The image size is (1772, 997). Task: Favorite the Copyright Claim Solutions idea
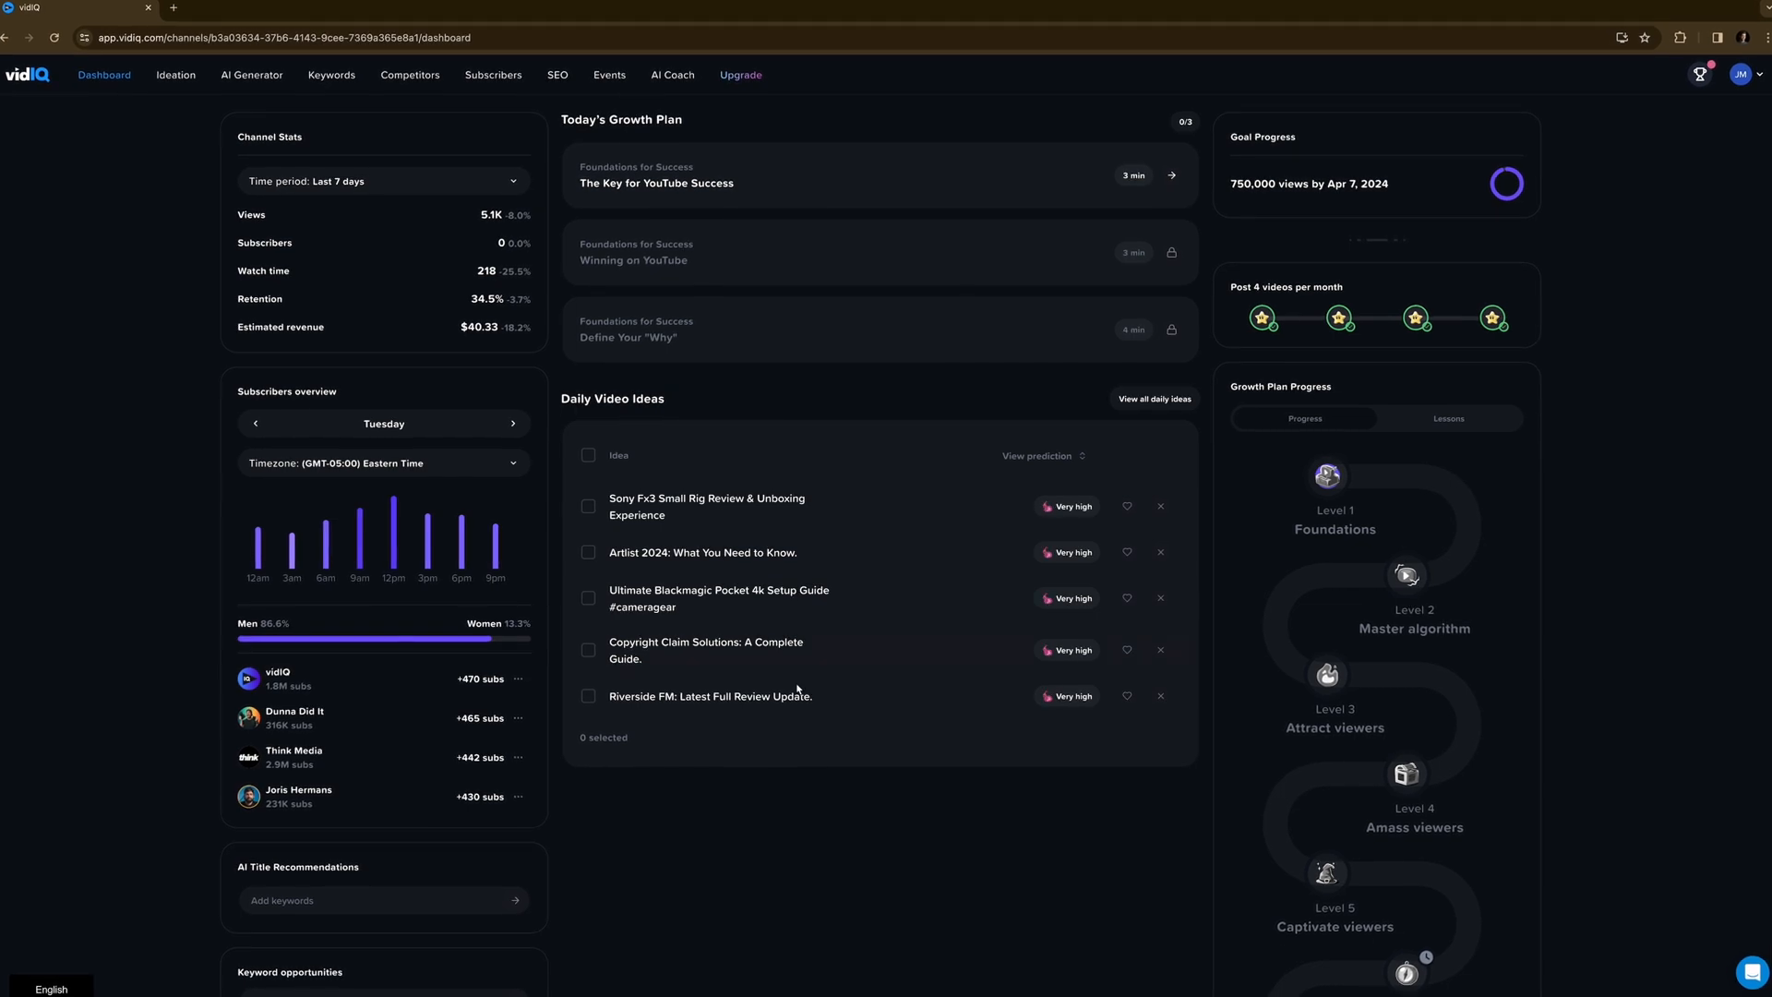1127,651
